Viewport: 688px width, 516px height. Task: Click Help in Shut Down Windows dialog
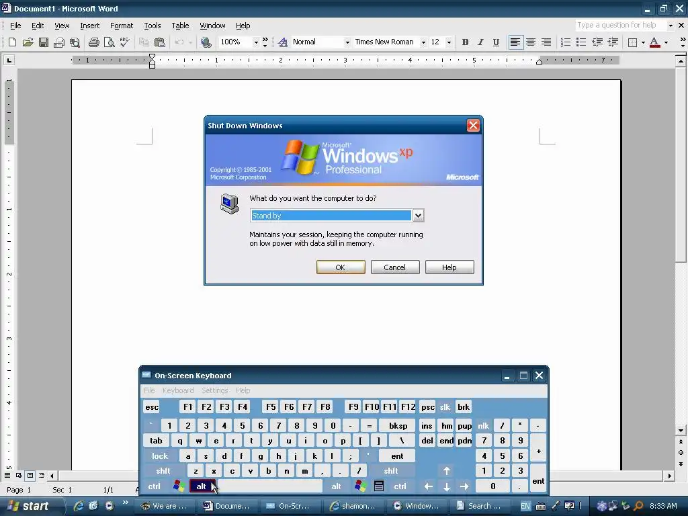(x=449, y=267)
